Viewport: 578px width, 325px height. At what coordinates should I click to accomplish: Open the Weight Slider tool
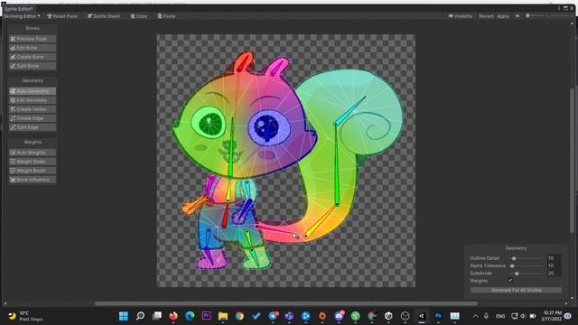[x=33, y=162]
